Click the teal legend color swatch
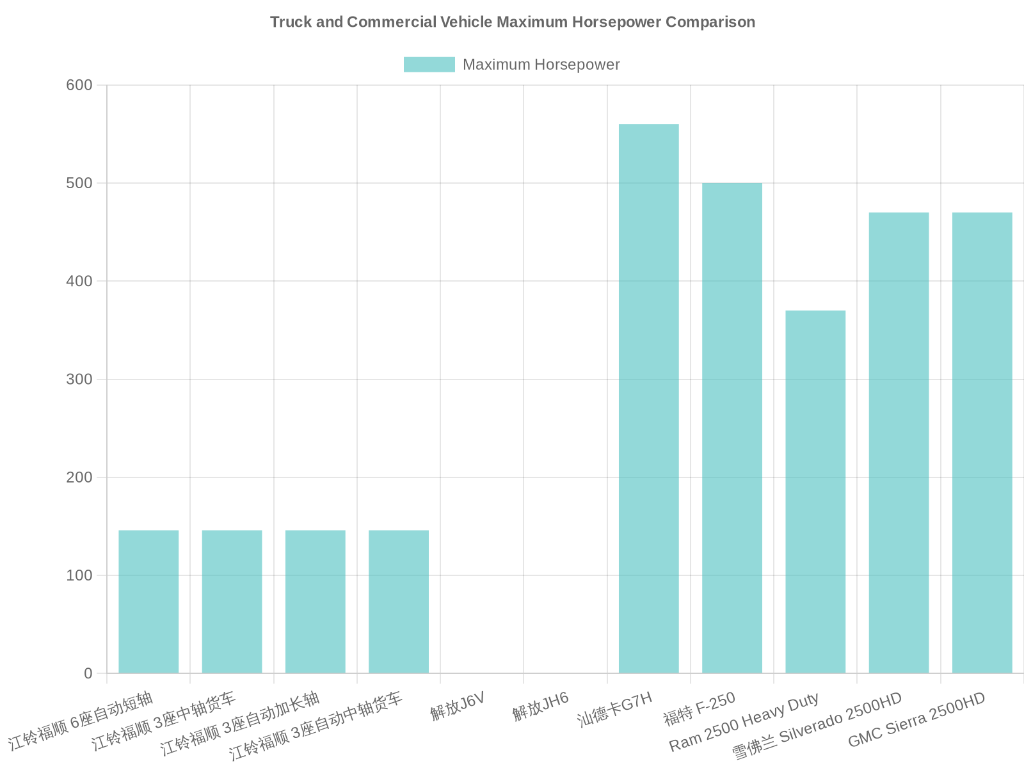Image resolution: width=1024 pixels, height=768 pixels. click(429, 64)
